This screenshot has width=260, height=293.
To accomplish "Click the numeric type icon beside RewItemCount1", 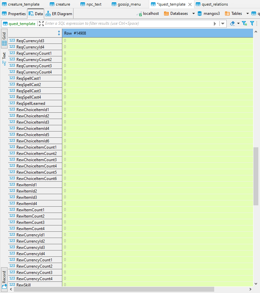I will [x=12, y=210].
